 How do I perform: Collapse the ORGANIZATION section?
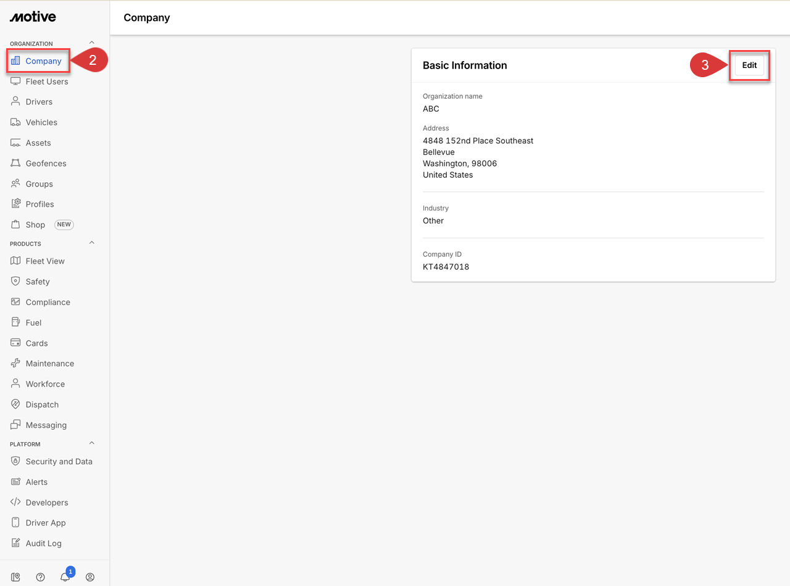pyautogui.click(x=91, y=43)
